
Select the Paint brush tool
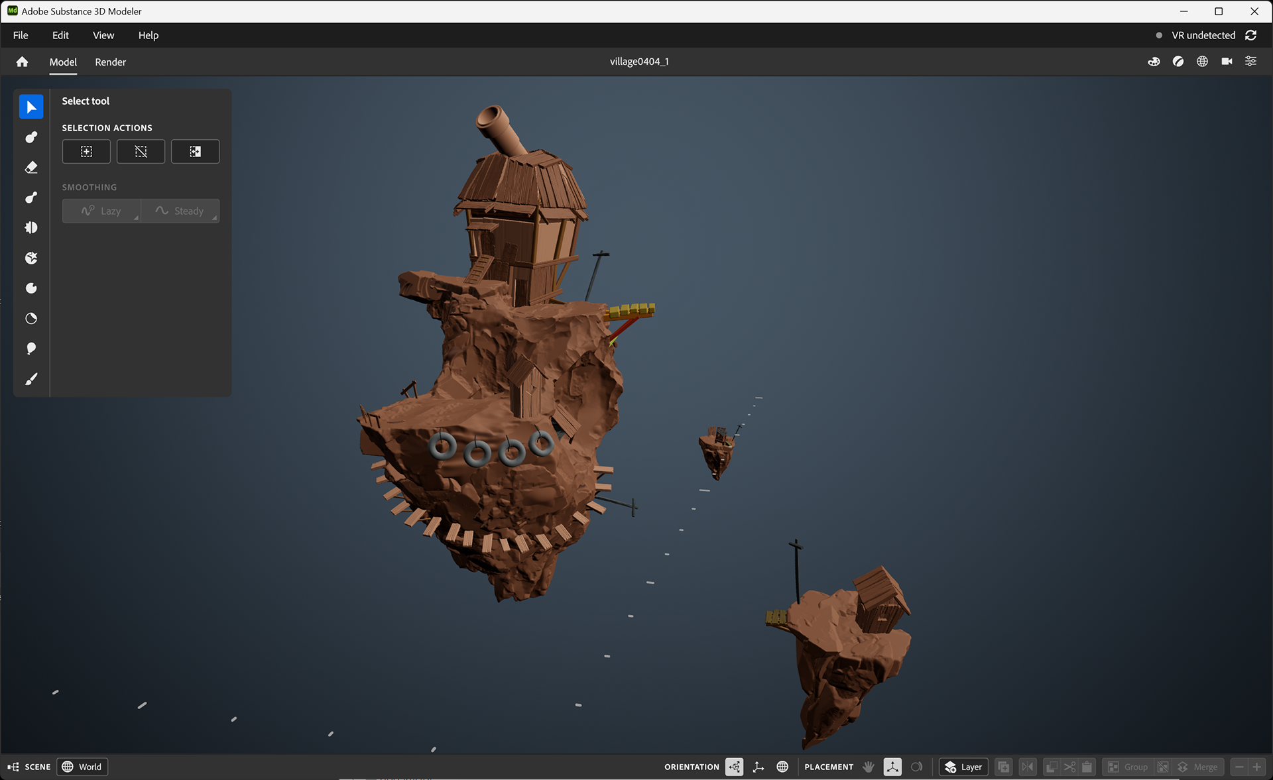click(x=31, y=379)
